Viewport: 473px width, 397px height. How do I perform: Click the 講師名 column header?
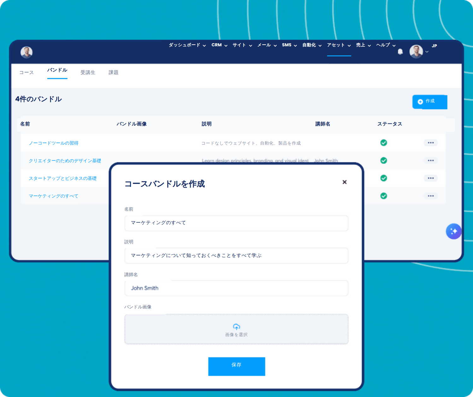pyautogui.click(x=323, y=124)
